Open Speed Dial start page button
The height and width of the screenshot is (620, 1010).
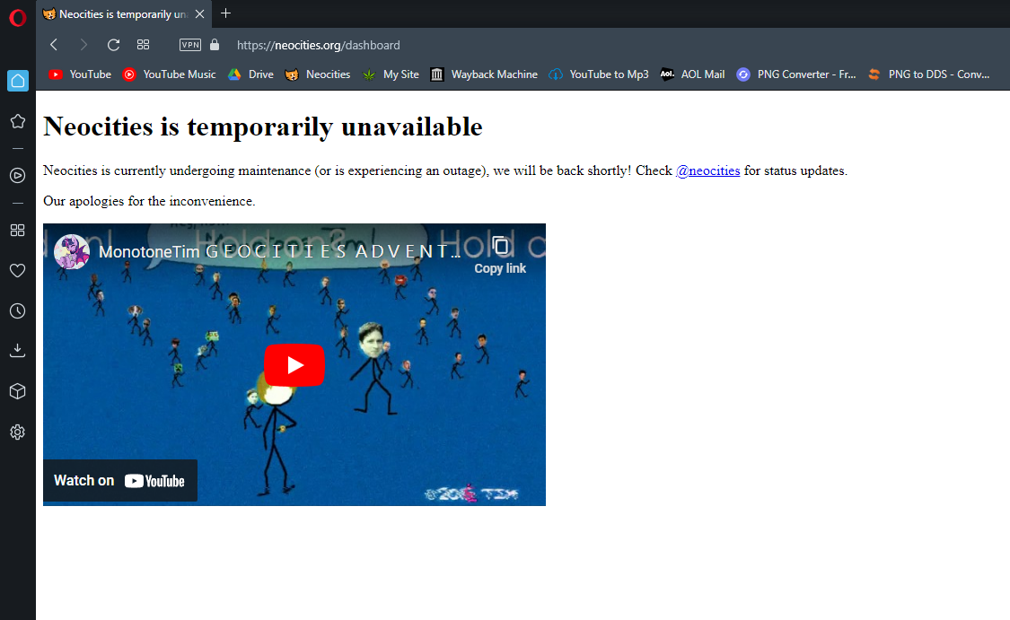pos(143,45)
